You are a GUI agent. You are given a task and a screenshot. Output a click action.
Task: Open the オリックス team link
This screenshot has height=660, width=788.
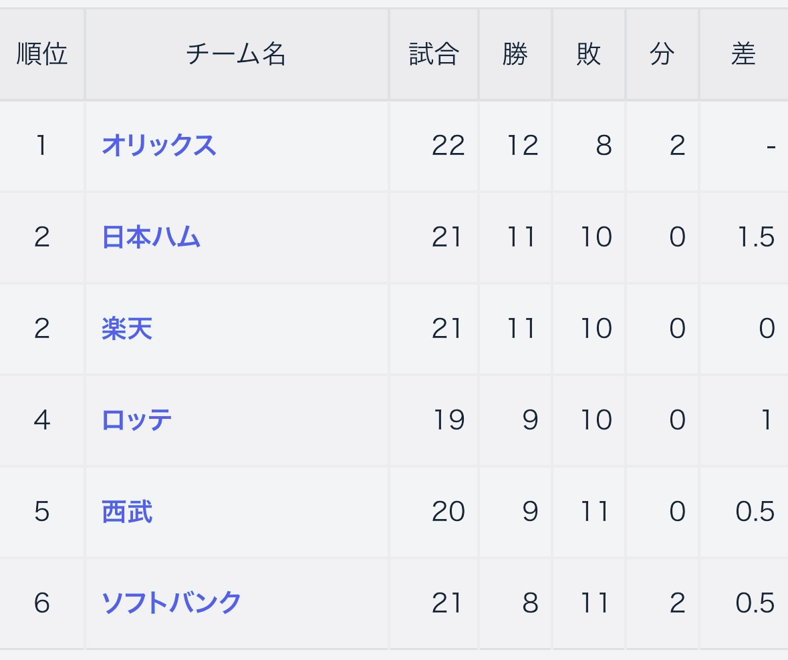click(159, 146)
